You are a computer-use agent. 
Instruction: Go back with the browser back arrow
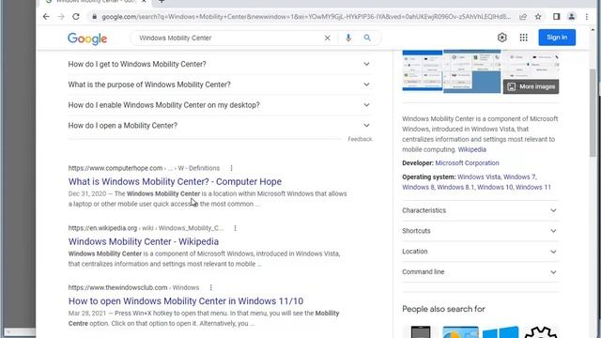[x=46, y=17]
